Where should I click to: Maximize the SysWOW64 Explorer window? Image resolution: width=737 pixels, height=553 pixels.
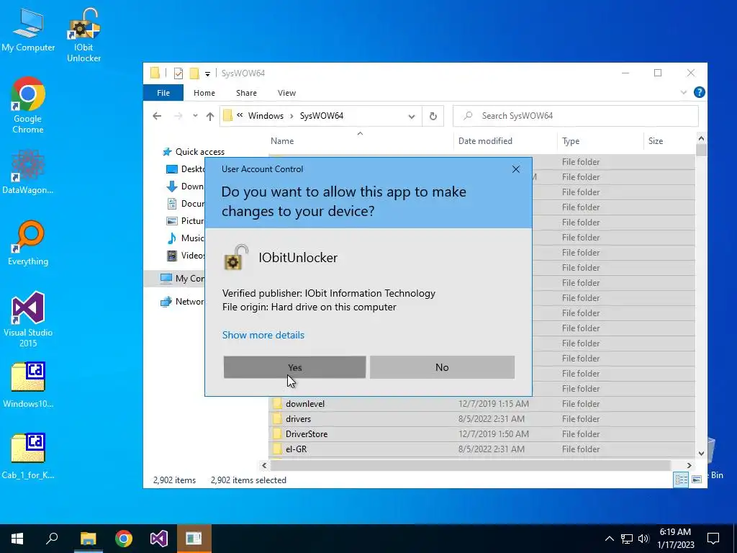pos(658,73)
